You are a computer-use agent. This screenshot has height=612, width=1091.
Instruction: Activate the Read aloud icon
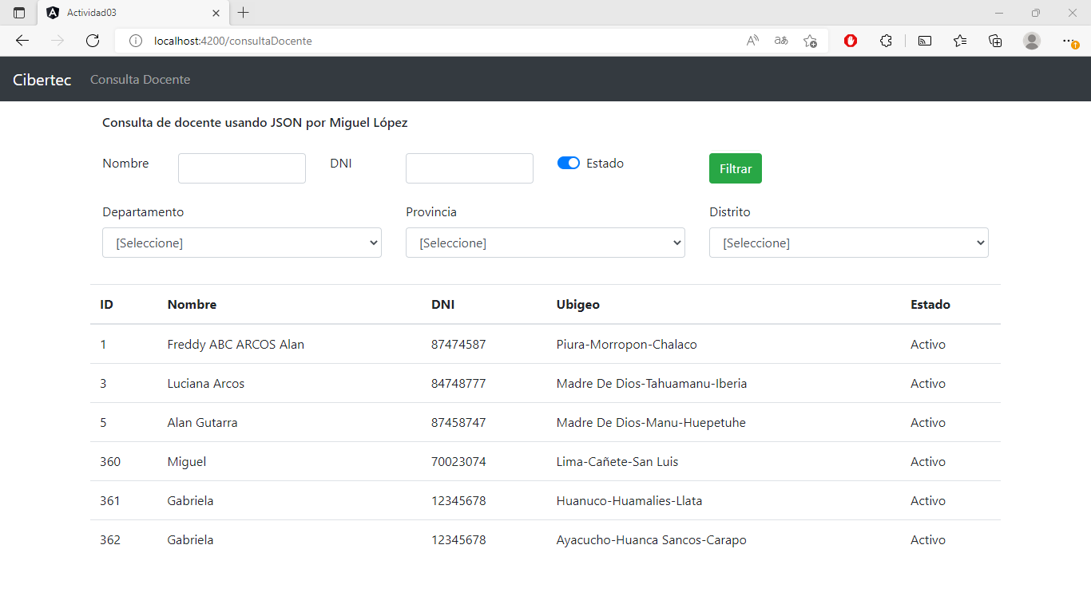click(752, 41)
